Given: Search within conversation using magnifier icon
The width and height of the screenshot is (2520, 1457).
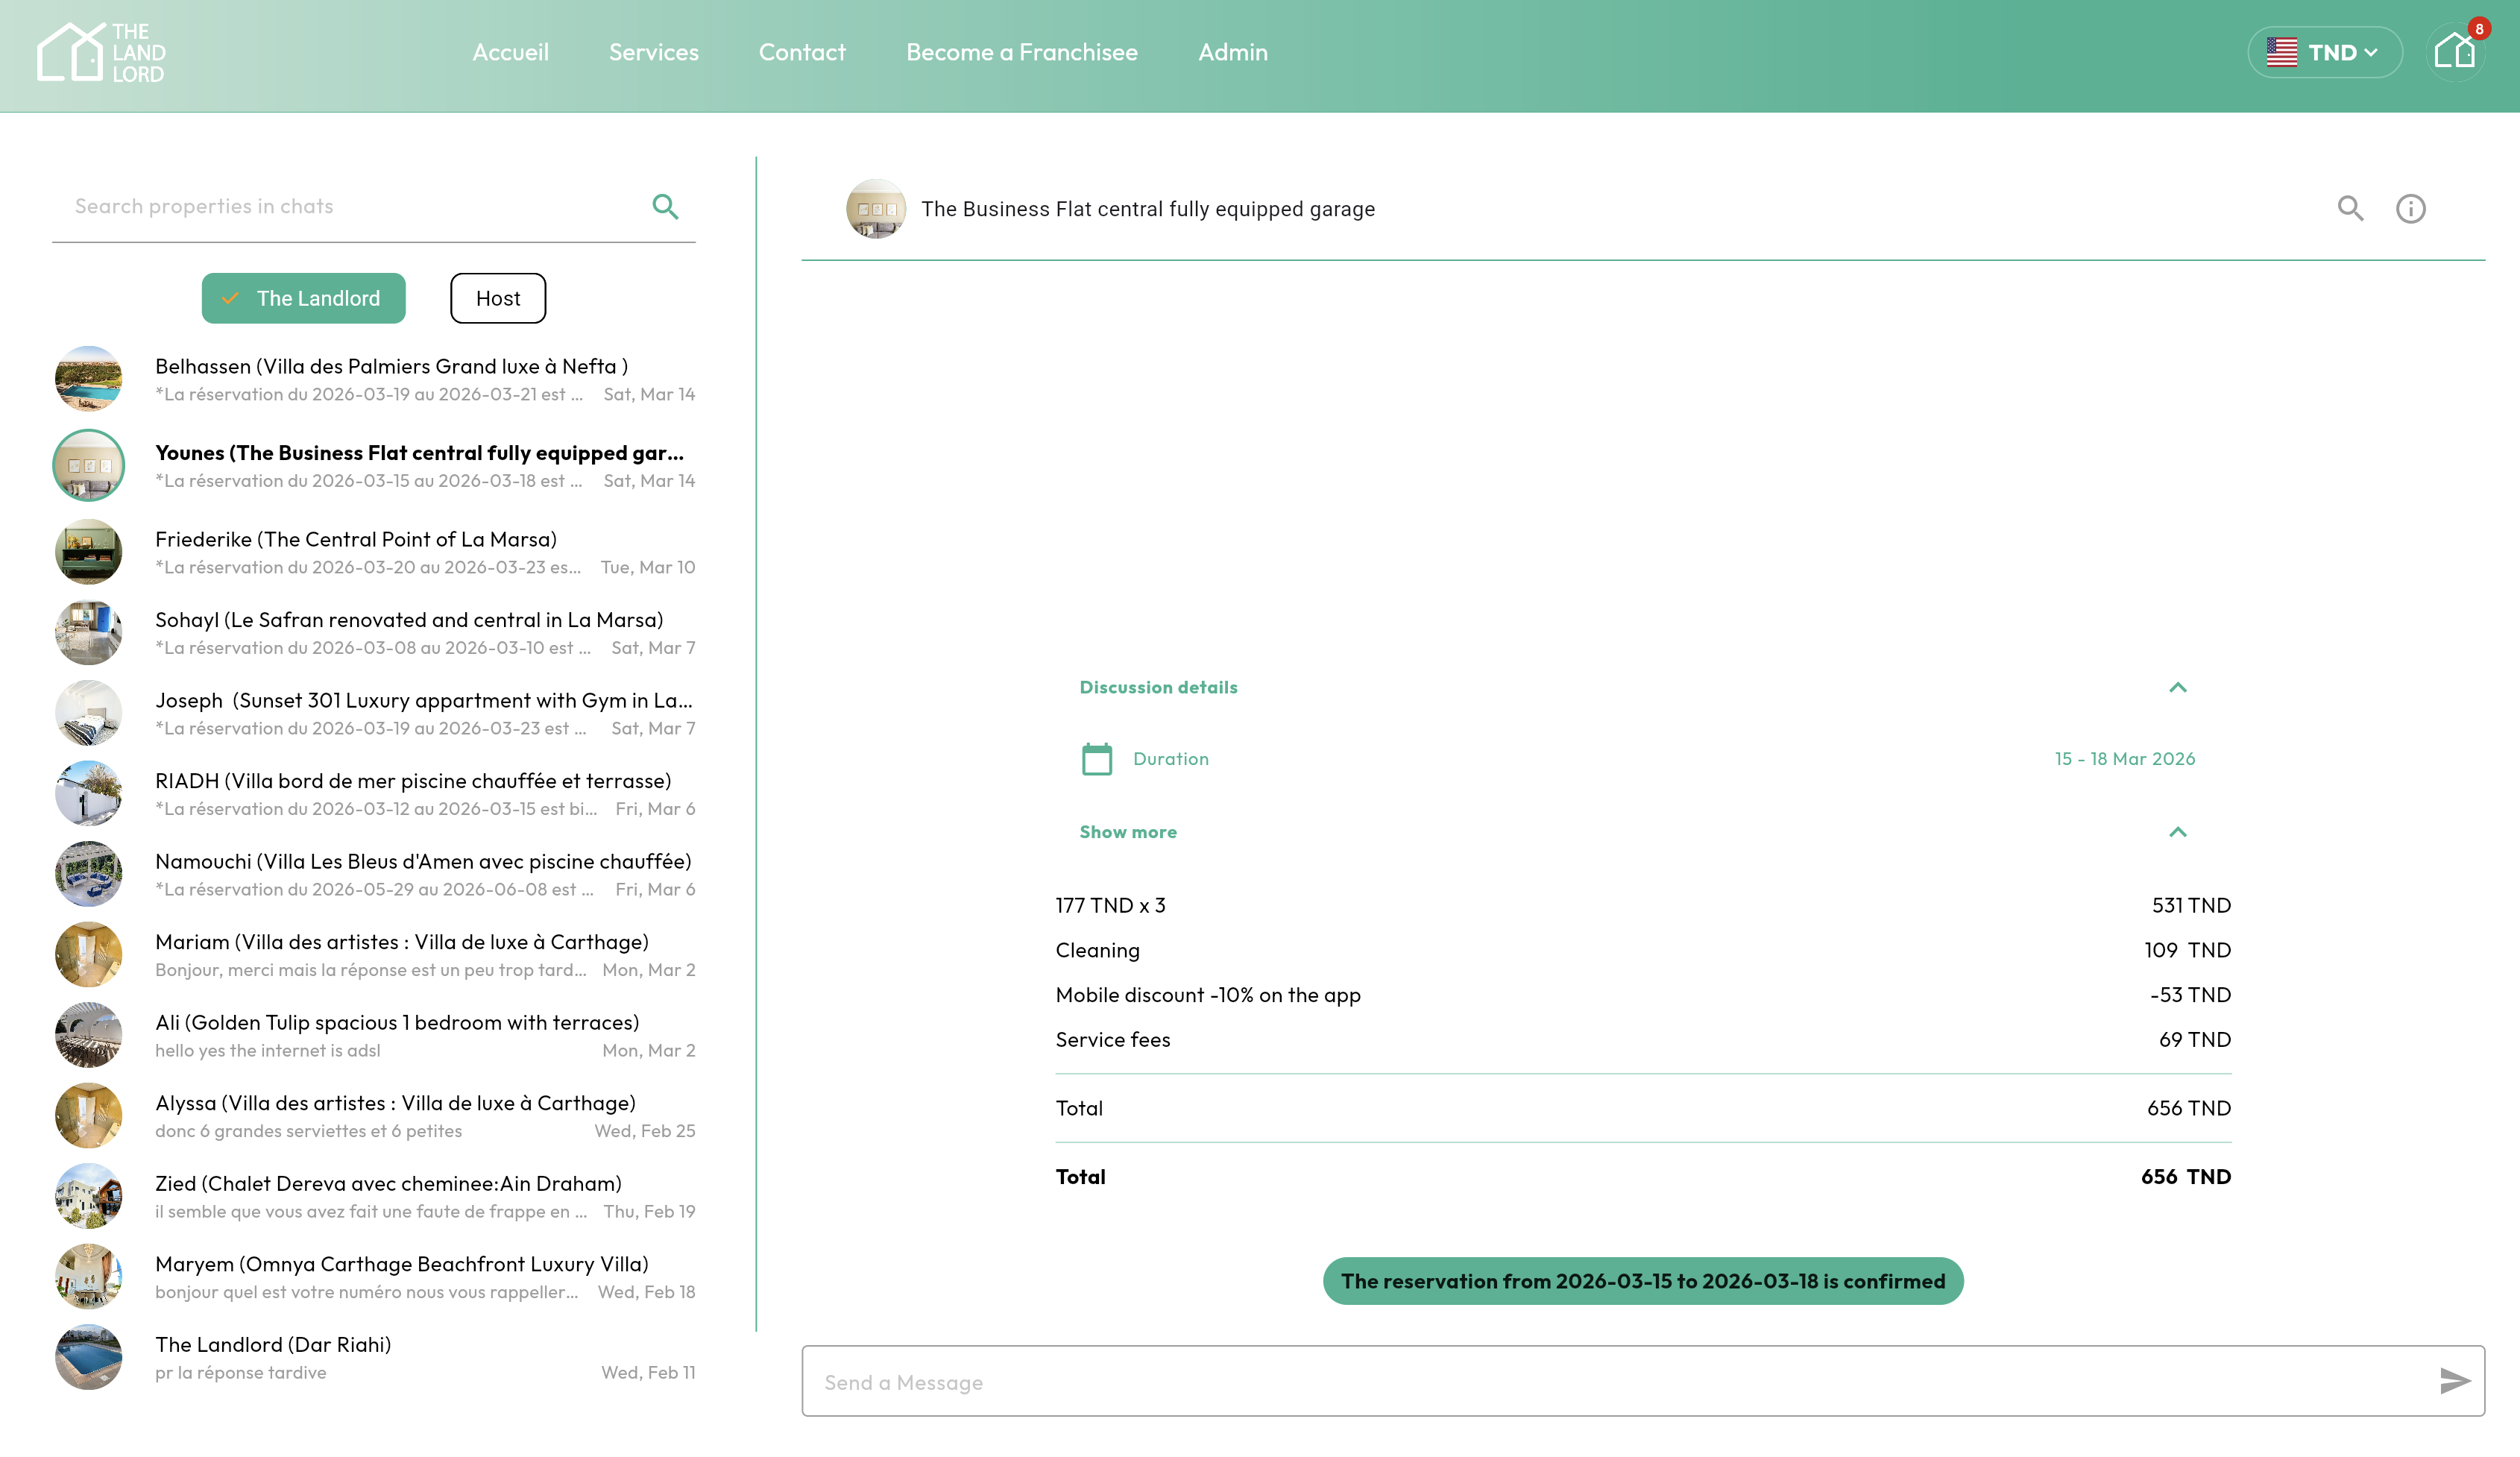Looking at the screenshot, I should 2350,208.
